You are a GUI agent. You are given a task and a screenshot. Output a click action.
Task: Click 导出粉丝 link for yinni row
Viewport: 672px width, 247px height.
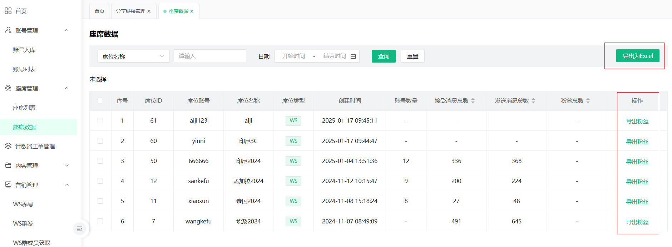click(x=637, y=142)
